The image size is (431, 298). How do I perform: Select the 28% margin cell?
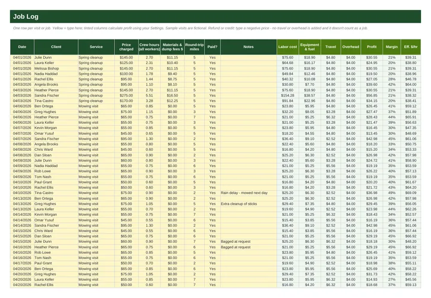[x=391, y=79]
